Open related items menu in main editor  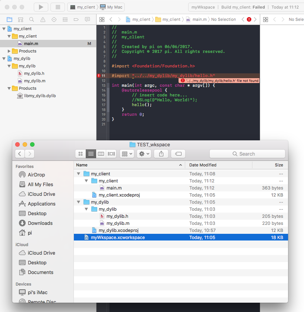click(x=102, y=19)
